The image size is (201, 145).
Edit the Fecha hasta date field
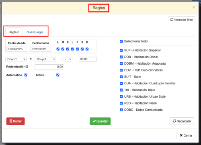point(41,49)
